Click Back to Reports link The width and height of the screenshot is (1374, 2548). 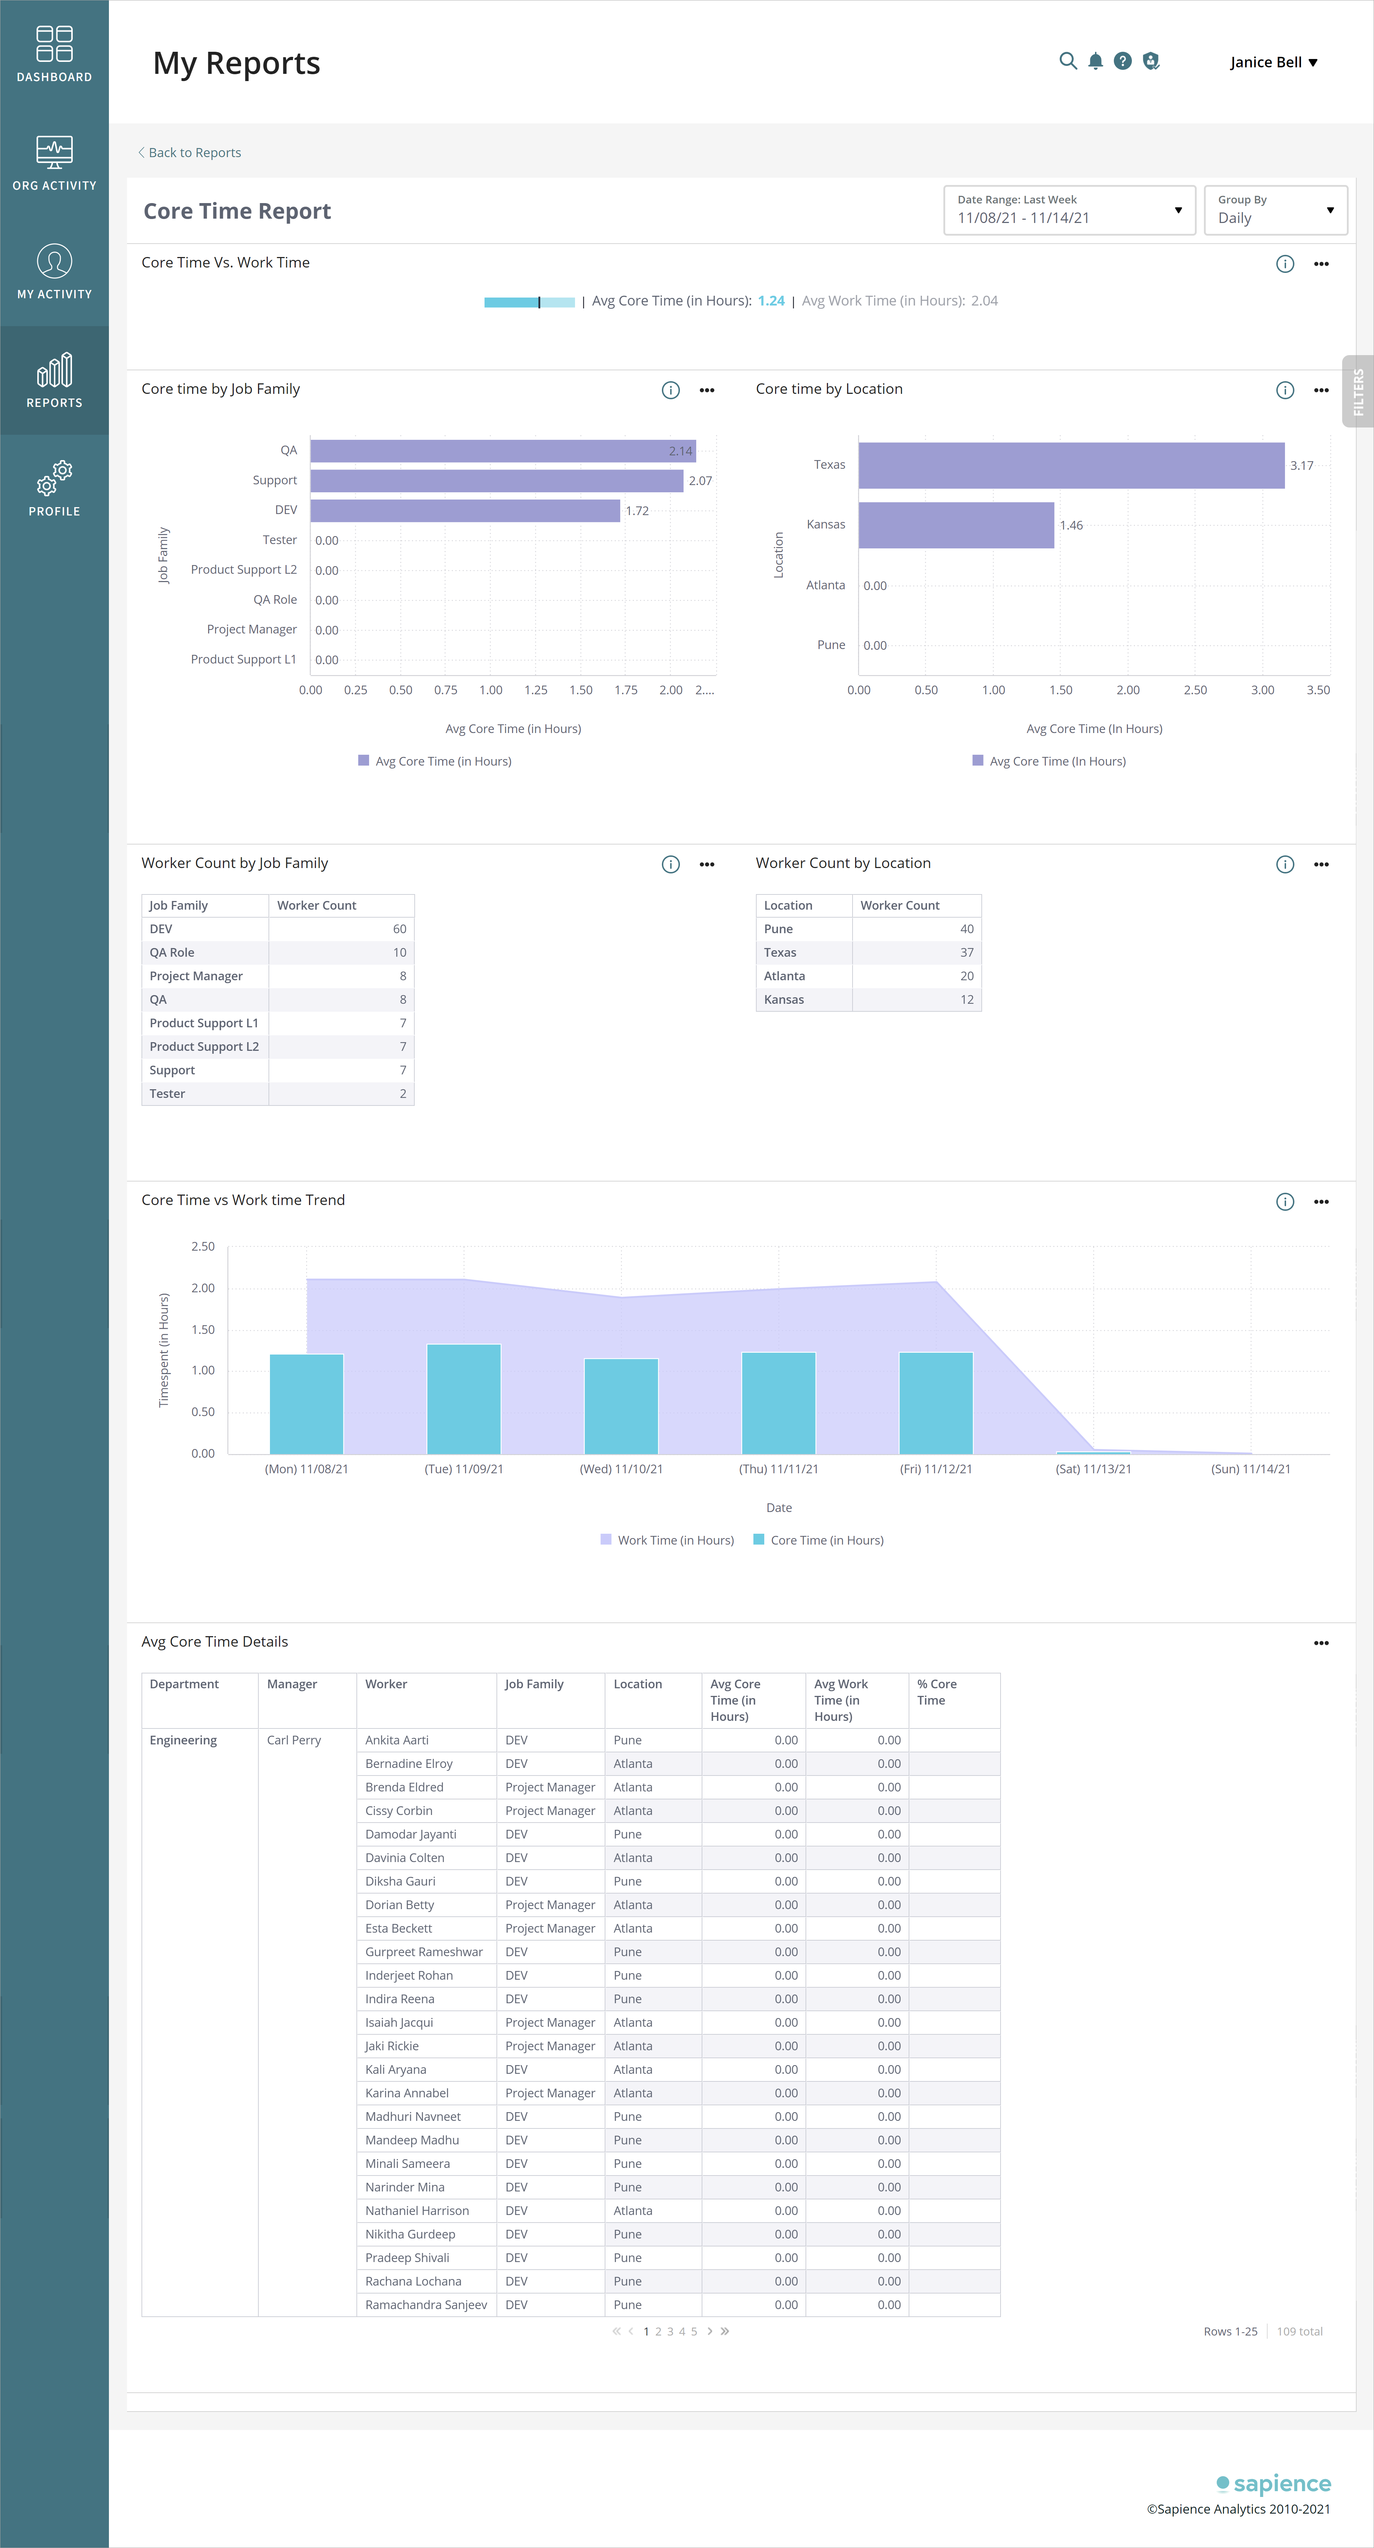[189, 152]
